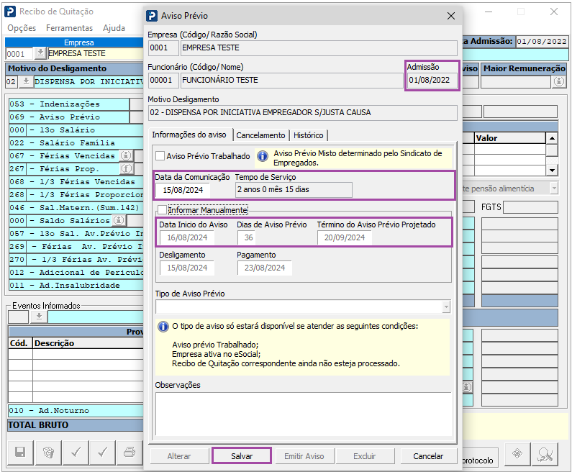The height and width of the screenshot is (472, 572).
Task: Click info icon next to Saldo Salários
Action: click(x=119, y=220)
